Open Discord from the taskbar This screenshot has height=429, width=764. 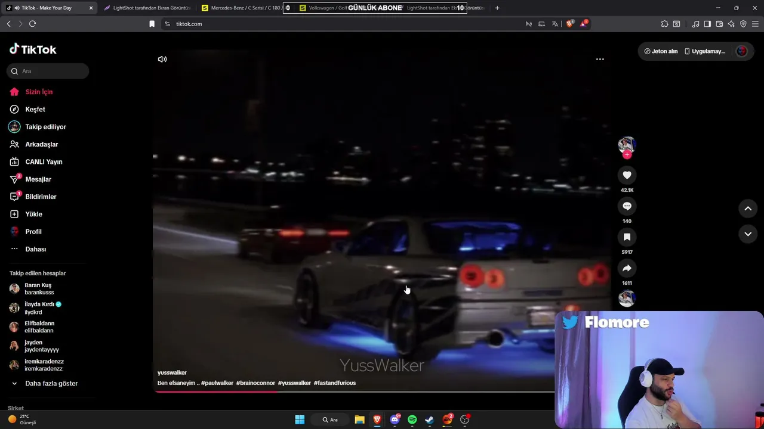[395, 419]
